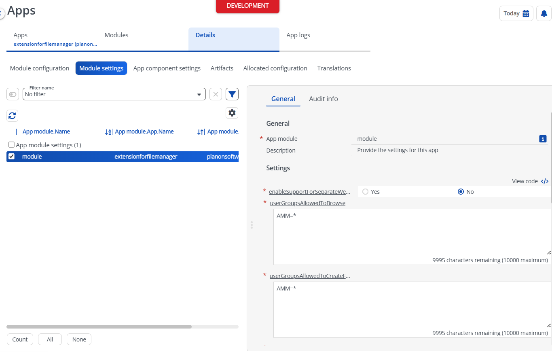
Task: Click the module name cell
Action: point(32,157)
